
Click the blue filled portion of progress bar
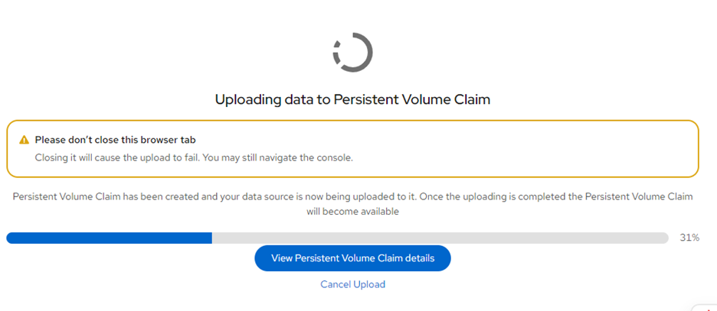[109, 238]
